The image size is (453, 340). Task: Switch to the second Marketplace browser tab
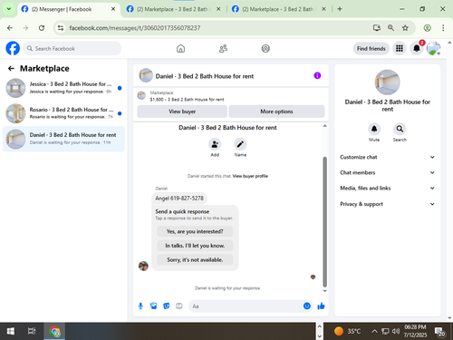(173, 9)
